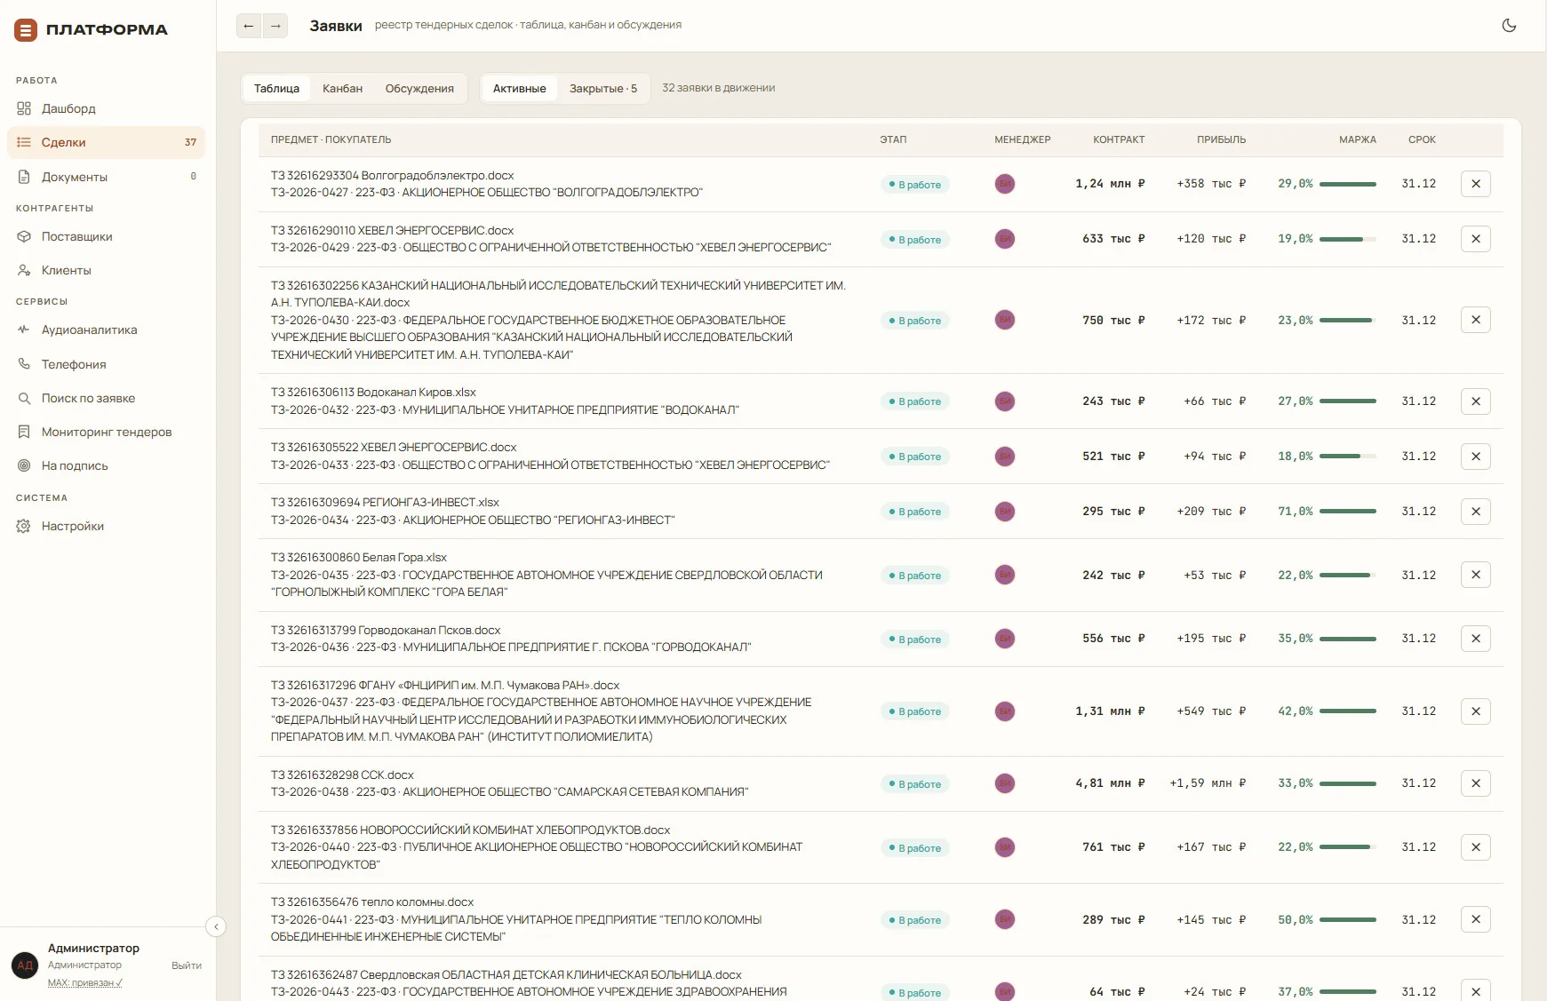This screenshot has width=1547, height=1001.
Task: Close the РЕГИОНГАЗ-ИНВЕСТ row with X
Action: pyautogui.click(x=1476, y=512)
